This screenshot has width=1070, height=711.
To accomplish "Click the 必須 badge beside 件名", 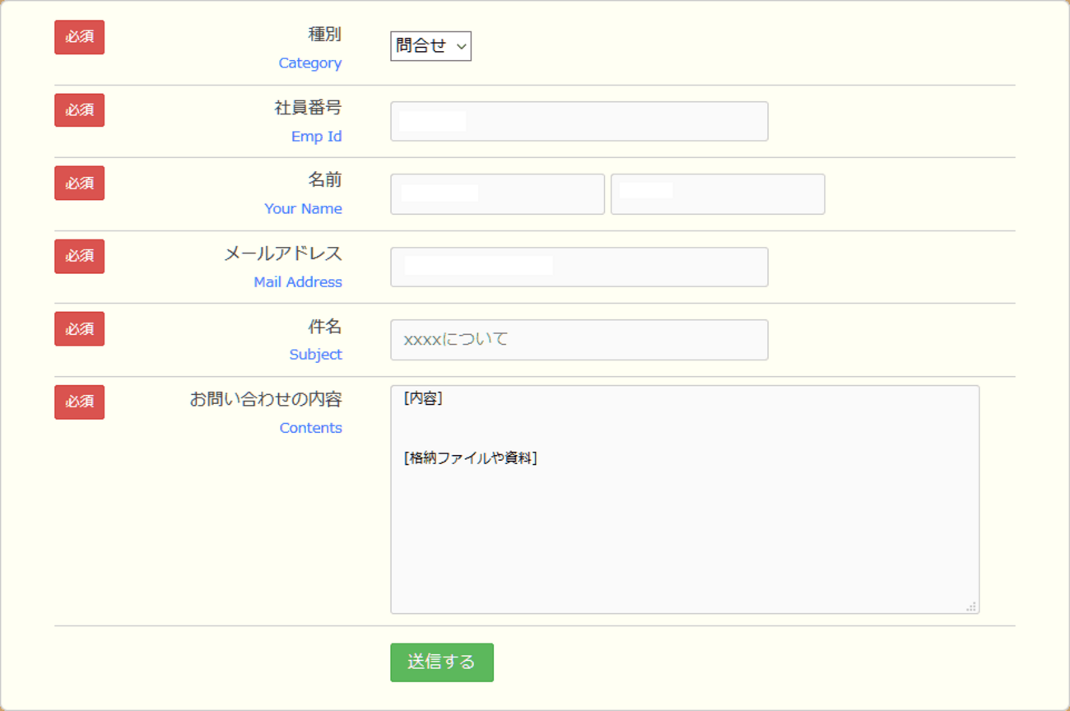I will 80,329.
